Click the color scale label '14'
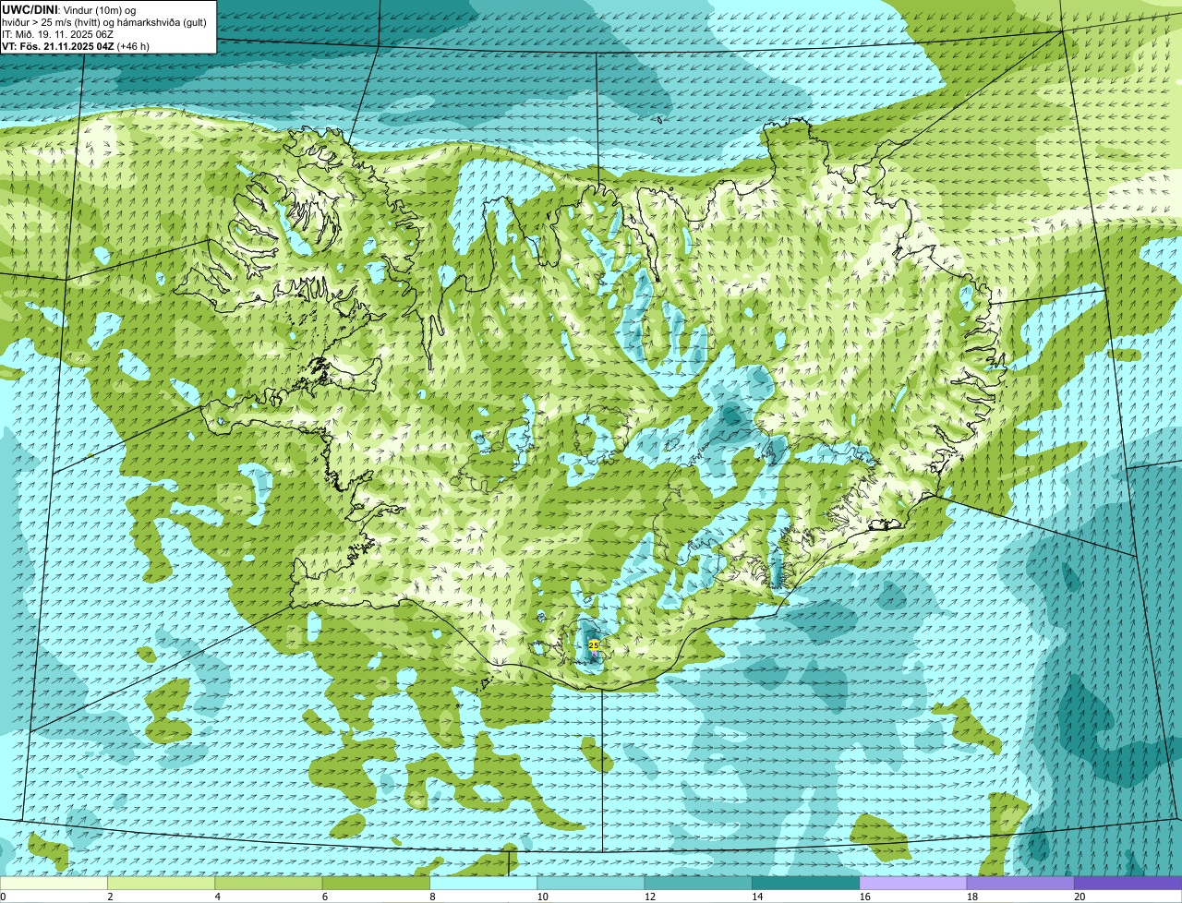Screen dimensions: 1182x903 pyautogui.click(x=756, y=897)
